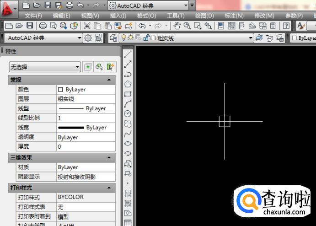Viewport: 316px width, 226px height.
Task: Select the Revision Cloud tool
Action: tap(128, 124)
